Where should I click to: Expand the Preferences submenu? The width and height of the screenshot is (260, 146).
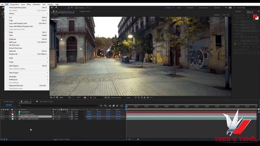[27, 79]
